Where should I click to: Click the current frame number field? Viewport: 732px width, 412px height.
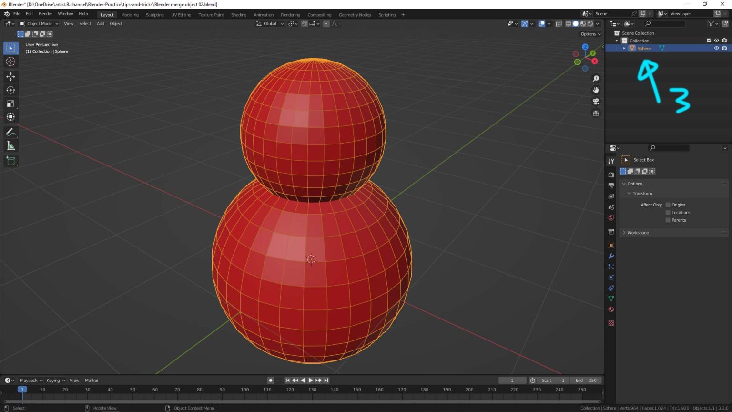[512, 380]
